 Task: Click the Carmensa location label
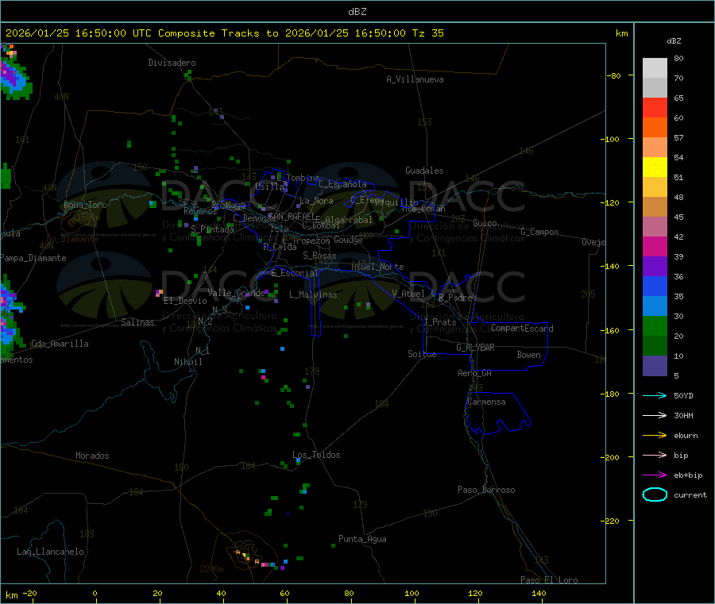486,402
